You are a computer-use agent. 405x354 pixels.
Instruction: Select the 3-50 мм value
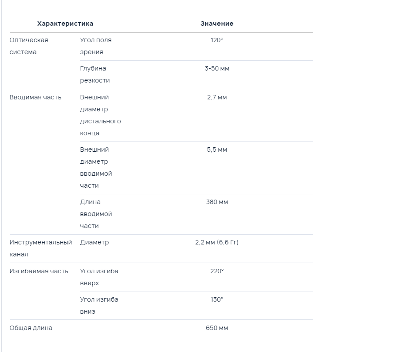(x=217, y=68)
